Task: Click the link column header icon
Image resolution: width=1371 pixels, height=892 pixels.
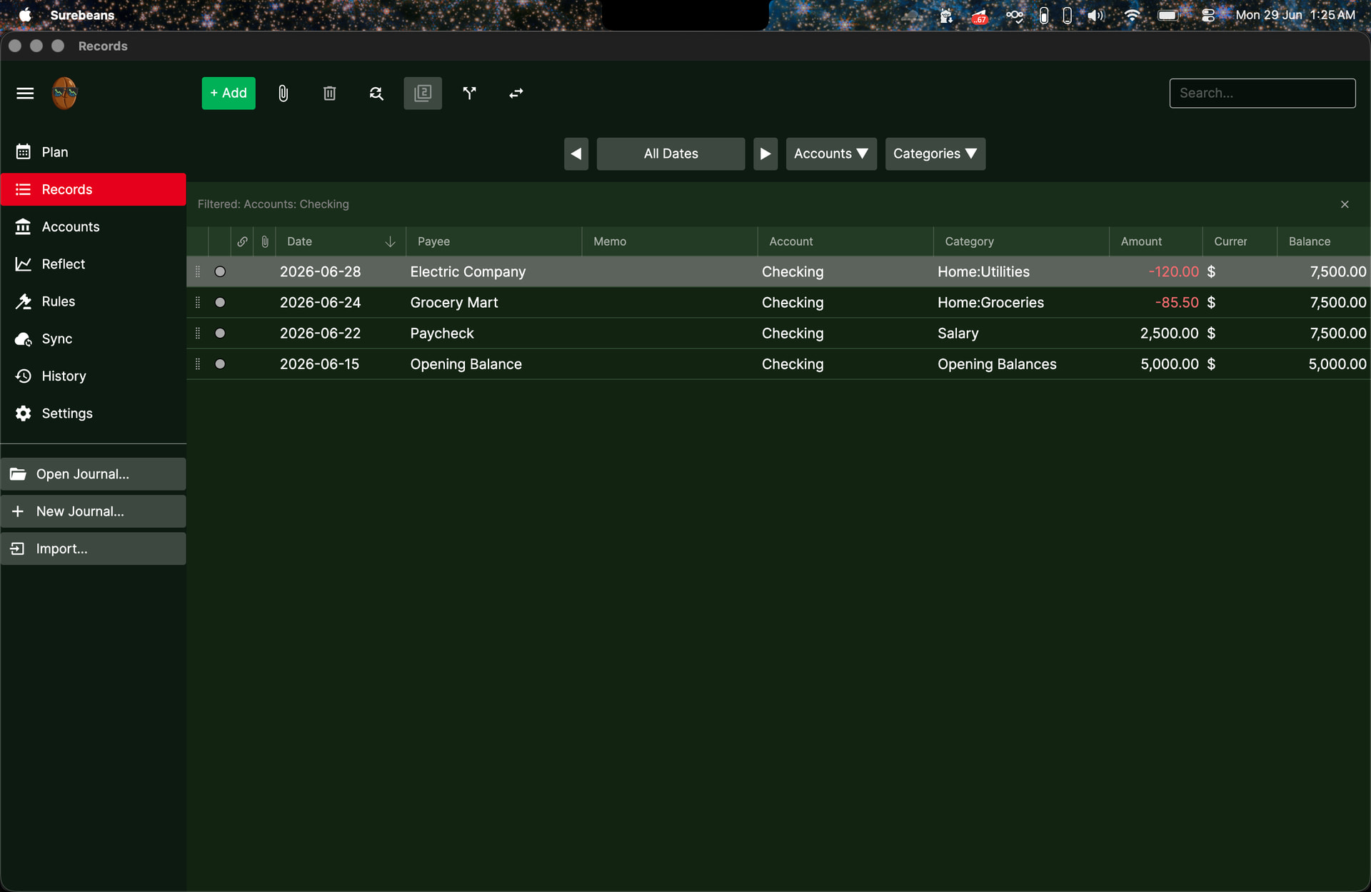Action: pyautogui.click(x=242, y=241)
